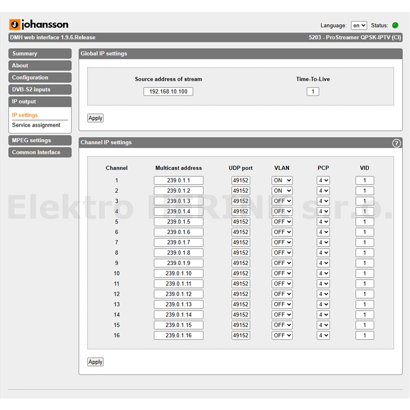Screen dimensions: 410x410
Task: Click the Channel column header
Action: (117, 168)
